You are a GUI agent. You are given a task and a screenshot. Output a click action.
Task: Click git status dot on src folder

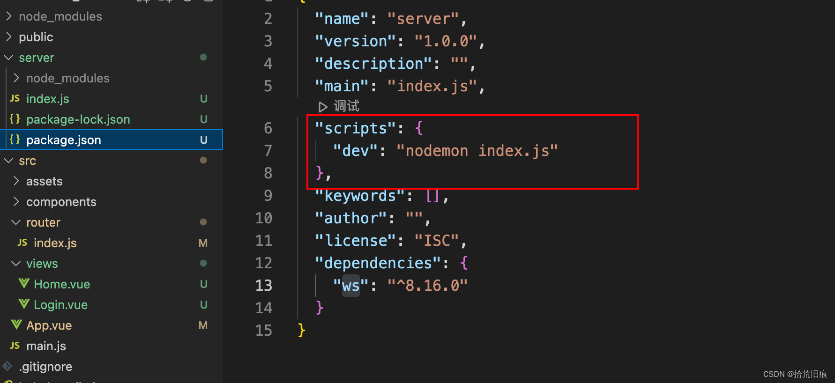pos(203,160)
